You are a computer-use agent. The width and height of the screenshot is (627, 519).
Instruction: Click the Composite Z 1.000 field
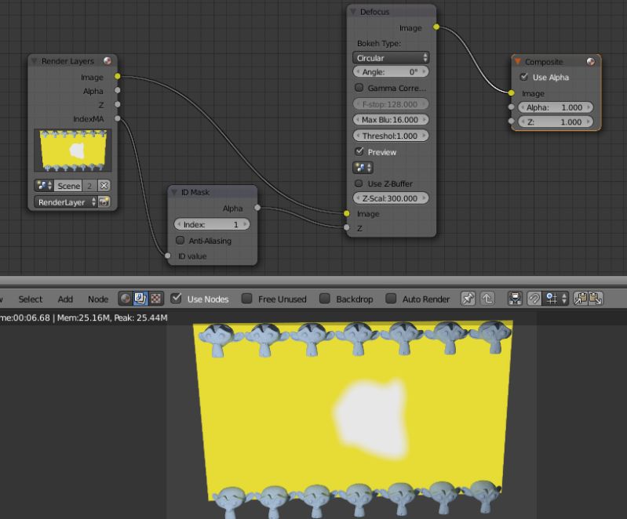pyautogui.click(x=556, y=122)
